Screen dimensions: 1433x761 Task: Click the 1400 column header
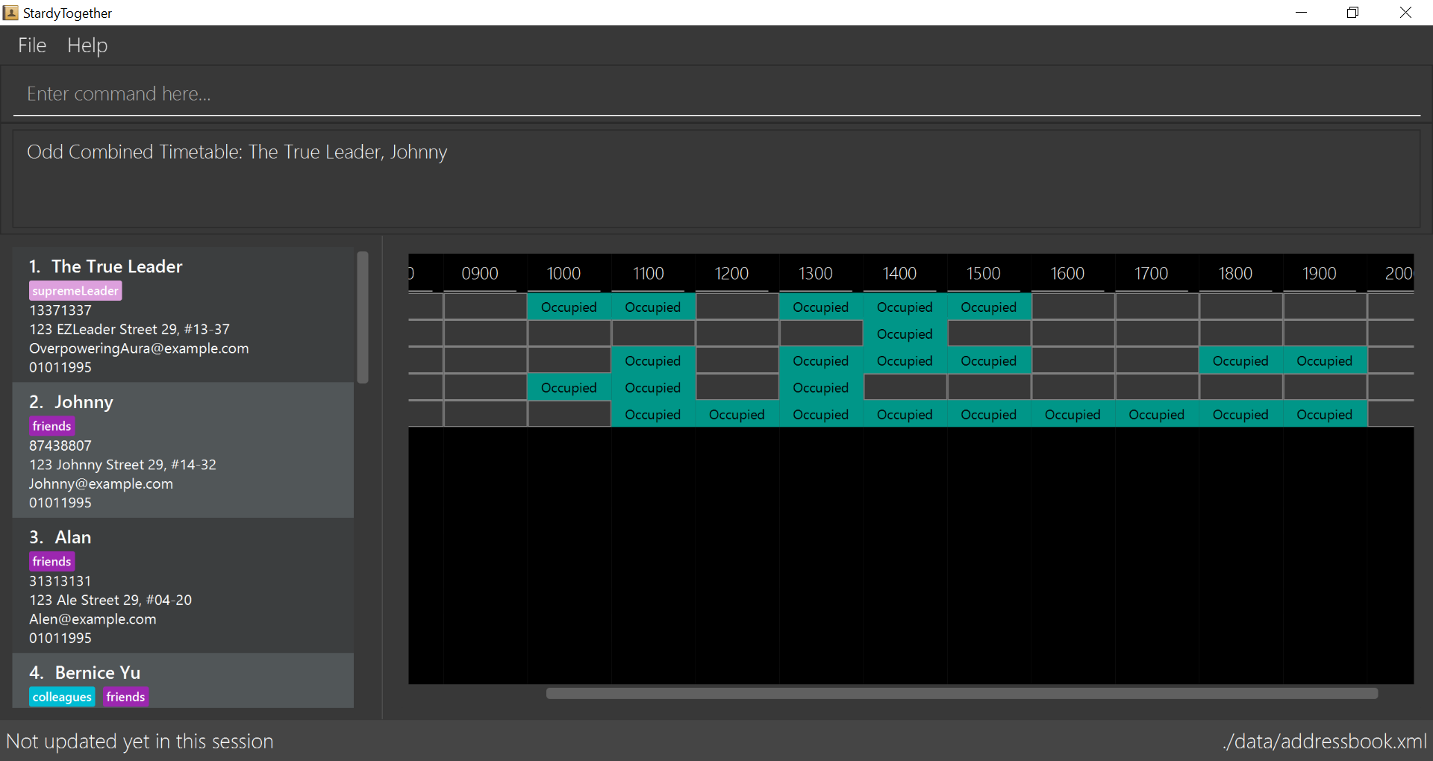point(899,274)
